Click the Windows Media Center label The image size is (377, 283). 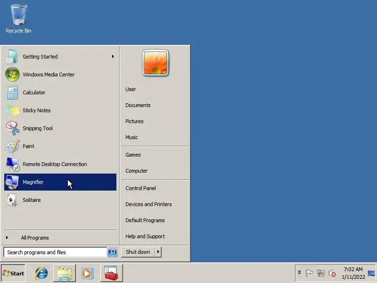(x=49, y=75)
